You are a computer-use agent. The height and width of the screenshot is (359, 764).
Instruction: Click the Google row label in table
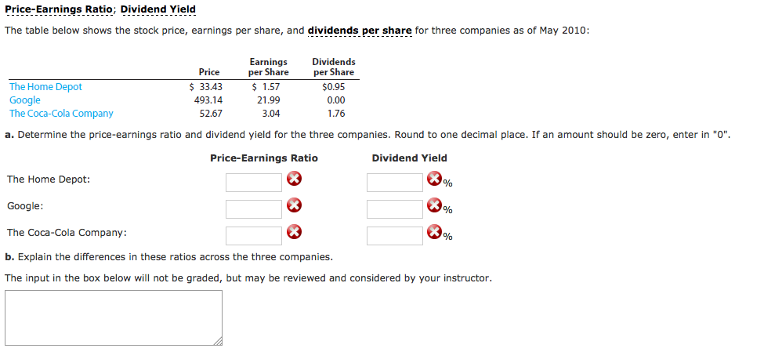pyautogui.click(x=25, y=100)
